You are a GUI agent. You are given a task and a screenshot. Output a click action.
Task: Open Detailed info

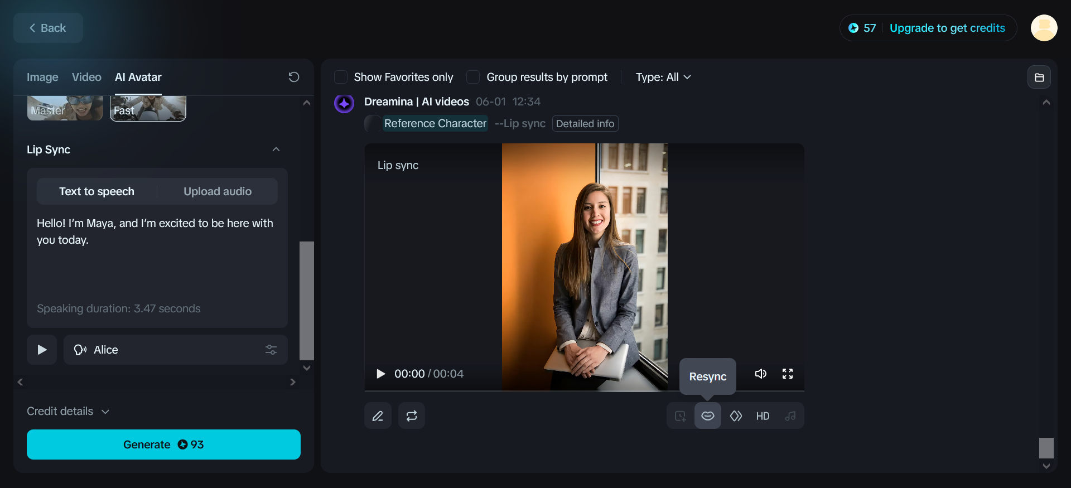pyautogui.click(x=585, y=124)
